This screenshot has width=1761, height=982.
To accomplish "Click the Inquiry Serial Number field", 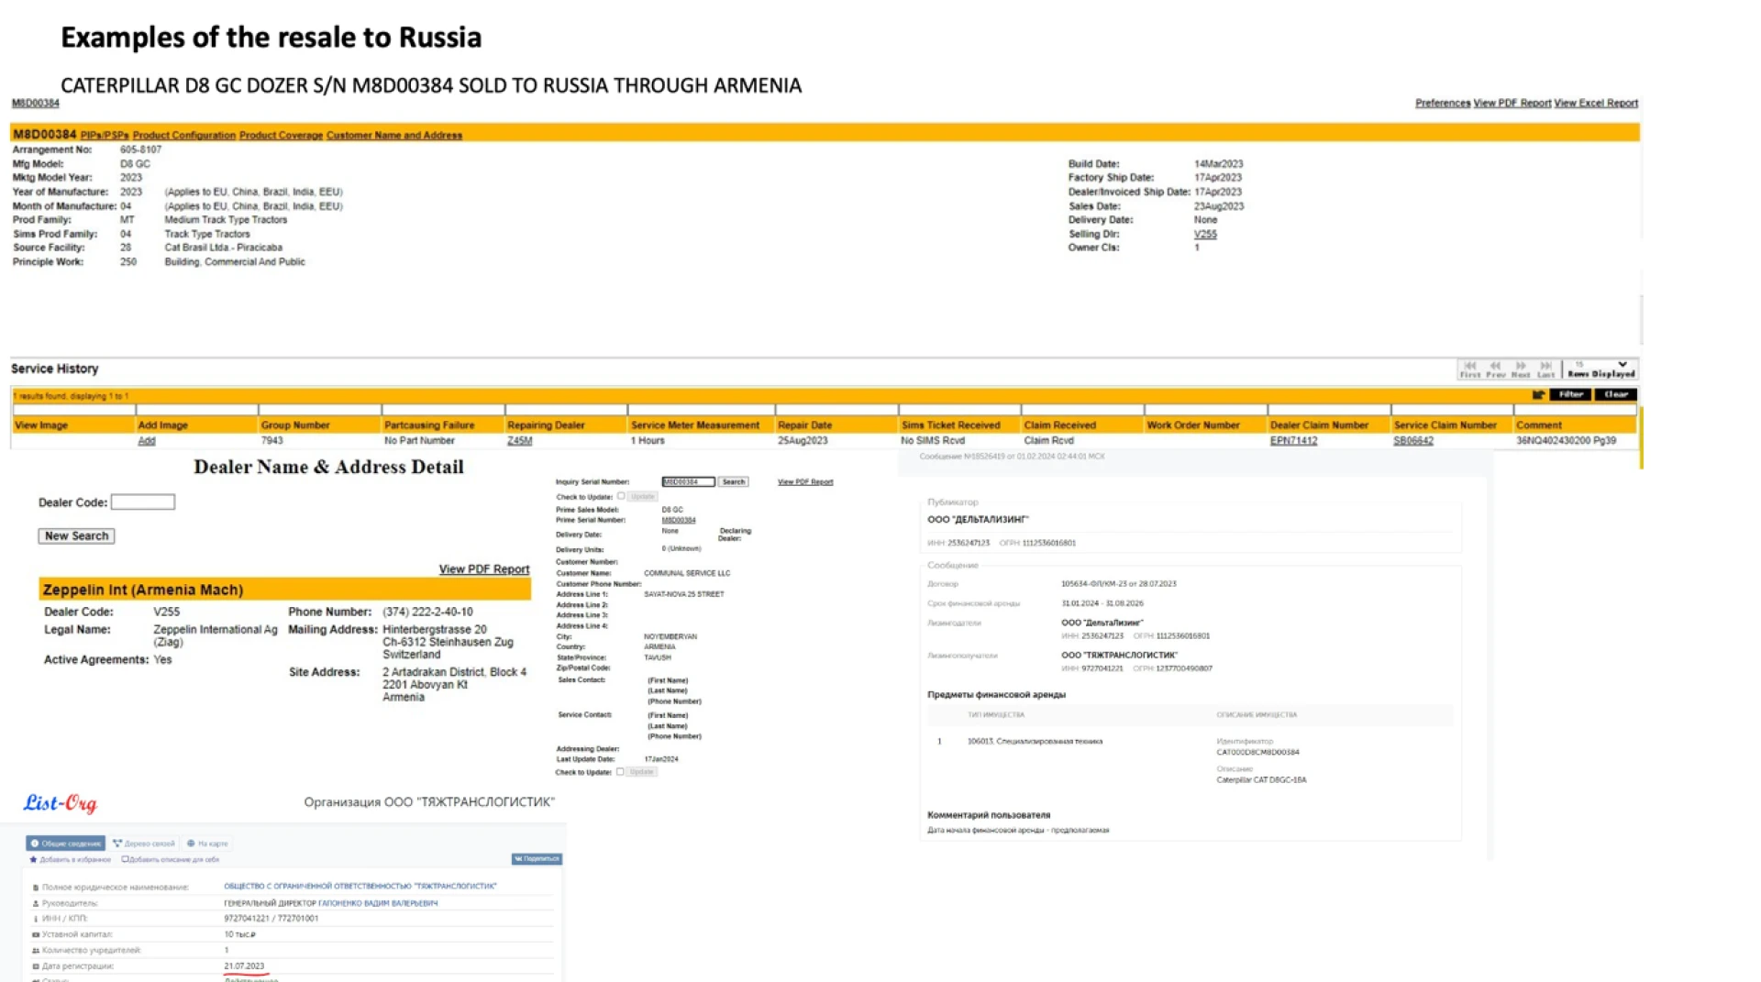I will coord(687,481).
